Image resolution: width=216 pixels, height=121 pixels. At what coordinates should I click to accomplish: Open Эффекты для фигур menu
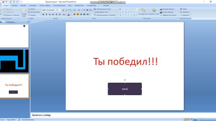click(x=169, y=15)
